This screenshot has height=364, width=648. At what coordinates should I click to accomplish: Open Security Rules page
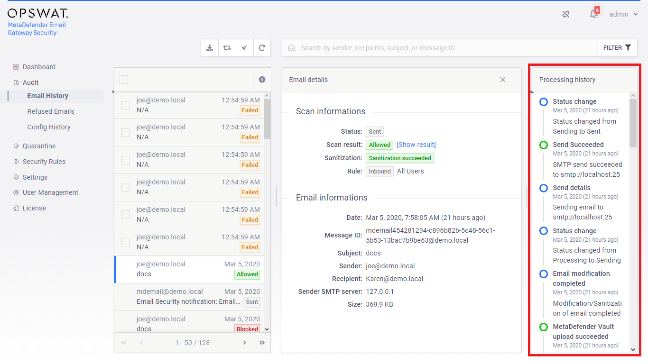point(44,162)
